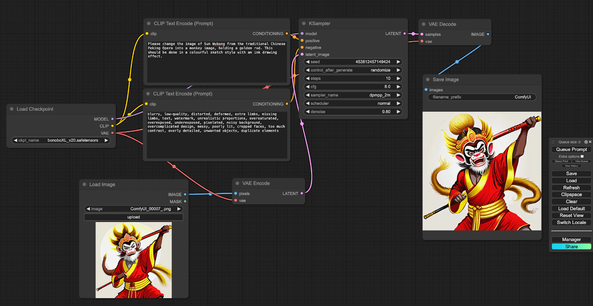This screenshot has height=306, width=593.
Task: Click the clip input port of the lower CLIP Text Encode
Action: point(146,104)
